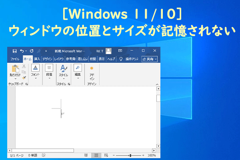
Task: Open the ファイル tab
Action: tap(15, 59)
